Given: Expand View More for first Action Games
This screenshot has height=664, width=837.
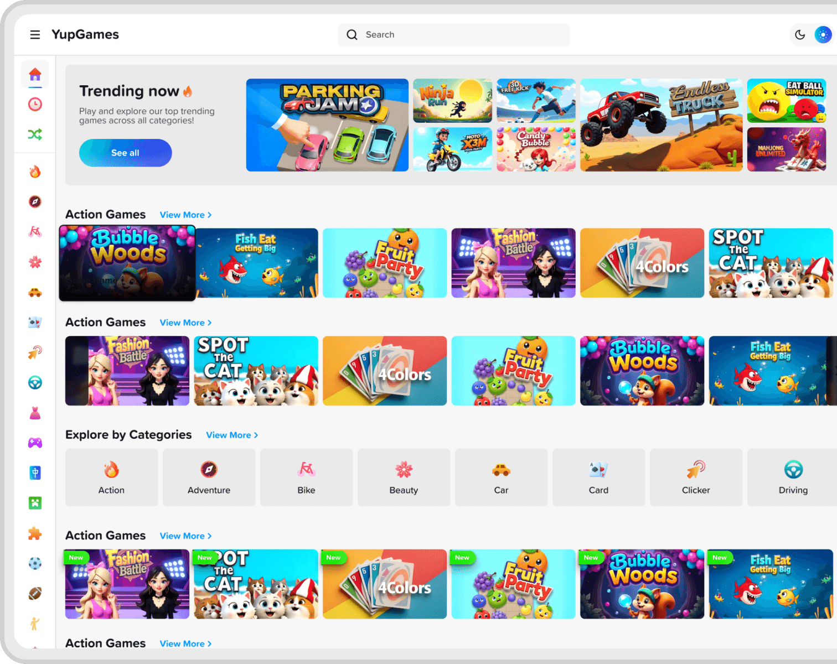Looking at the screenshot, I should pyautogui.click(x=185, y=215).
